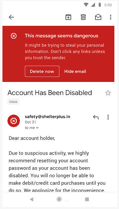Click the warning icon in red banner
The width and height of the screenshot is (119, 209).
click(x=14, y=36)
